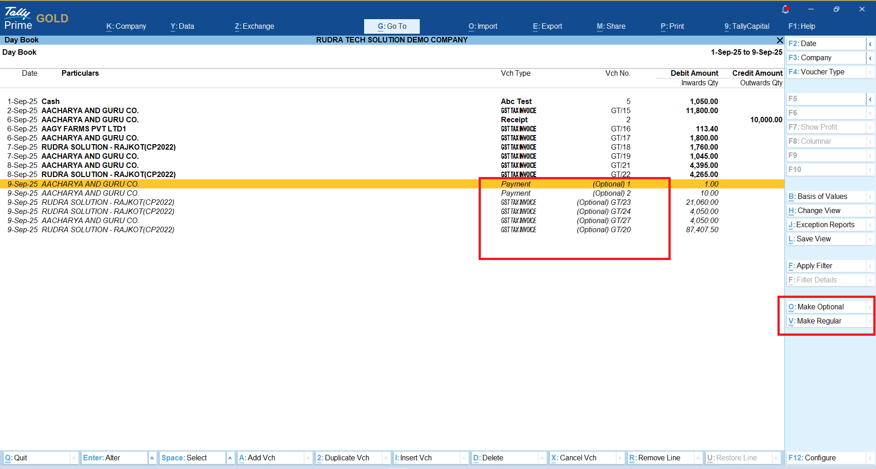Click the Tally Prime logo

point(18,18)
